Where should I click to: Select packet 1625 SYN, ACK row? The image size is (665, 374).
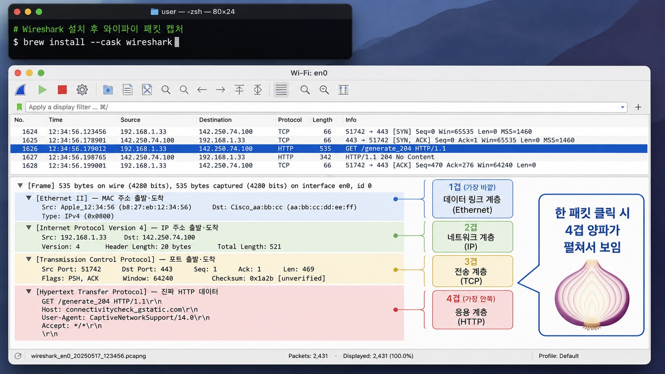click(329, 140)
